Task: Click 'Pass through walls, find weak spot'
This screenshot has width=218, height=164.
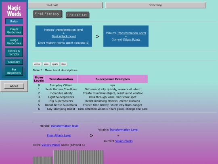Action: [x=113, y=97]
